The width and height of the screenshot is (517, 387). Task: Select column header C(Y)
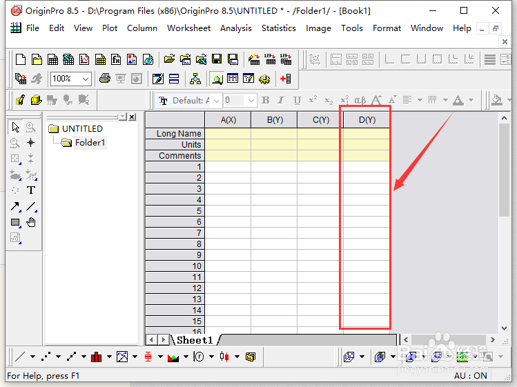[321, 120]
